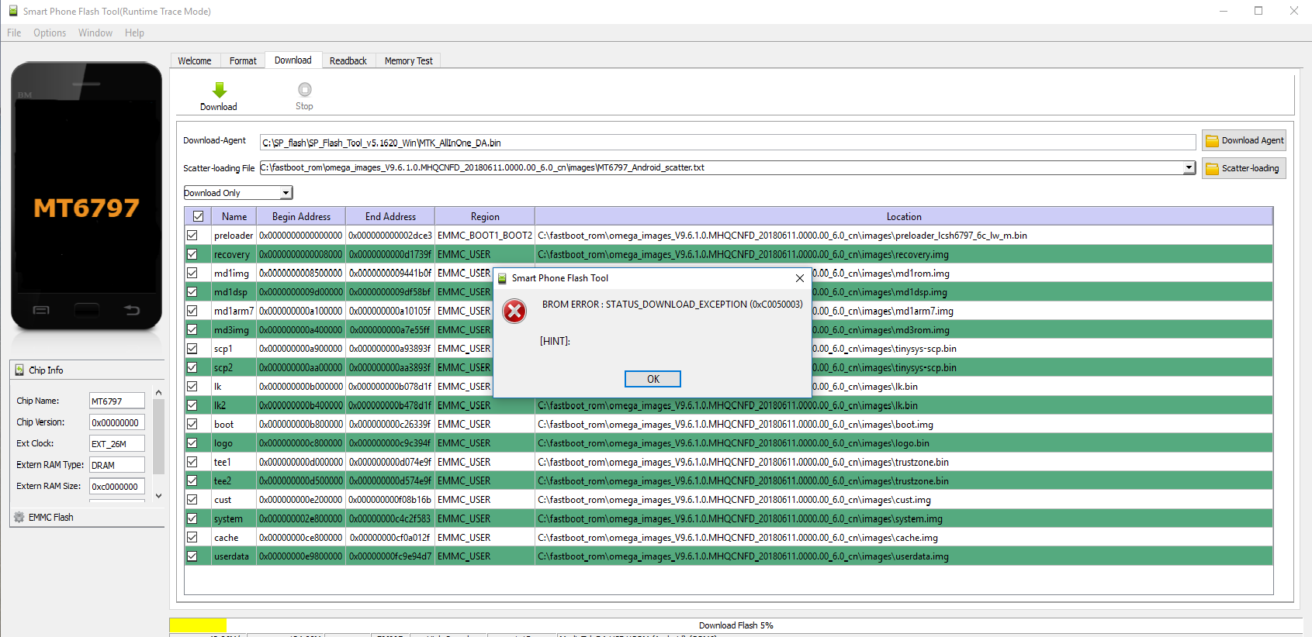Click the red error icon in dialog
The height and width of the screenshot is (637, 1312).
click(x=514, y=312)
